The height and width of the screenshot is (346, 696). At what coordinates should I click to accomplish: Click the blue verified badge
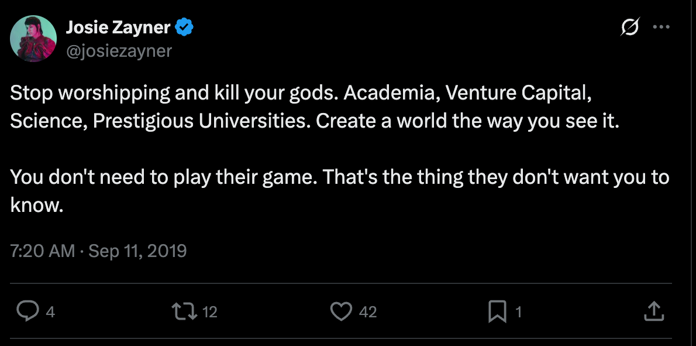pos(185,27)
